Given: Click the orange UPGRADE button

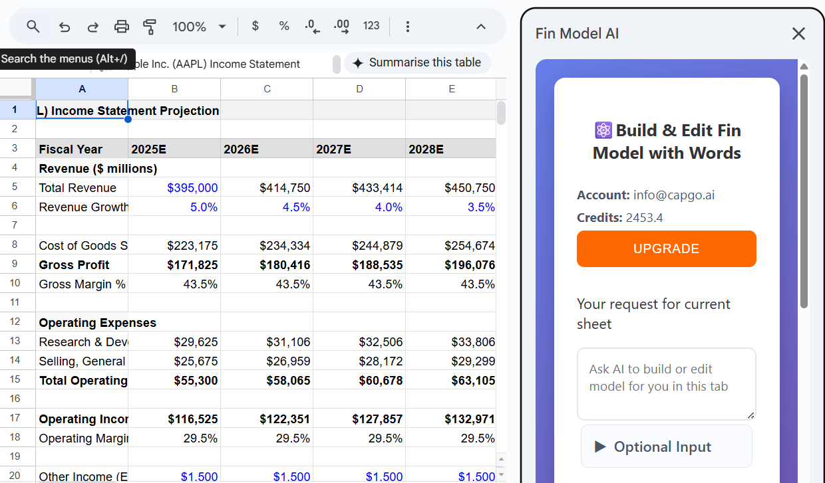Looking at the screenshot, I should click(666, 248).
